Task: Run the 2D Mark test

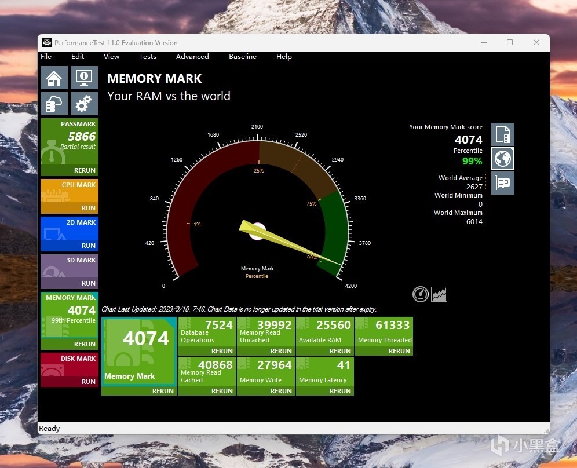Action: (88, 246)
